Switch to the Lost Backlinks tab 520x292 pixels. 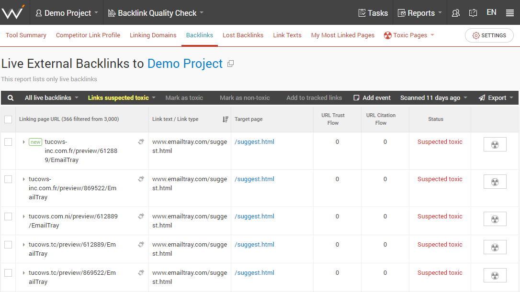tap(243, 35)
